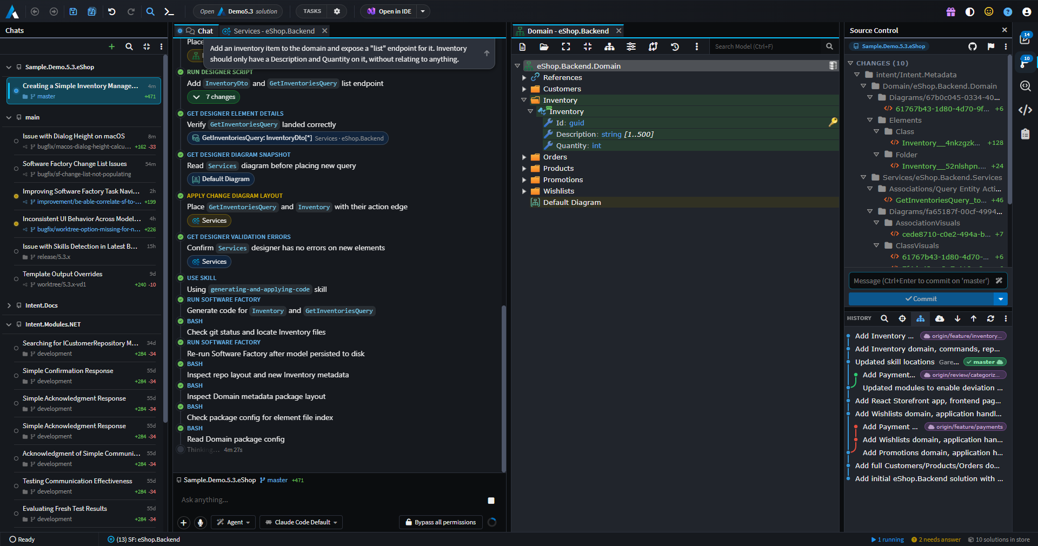Screen dimensions: 1038x546
Task: Click the Commit button
Action: 921,299
